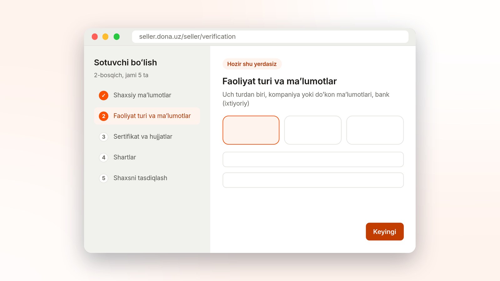Click the step 4 number badge
500x281 pixels.
pos(103,157)
